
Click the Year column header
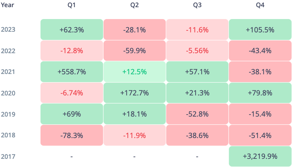pos(7,5)
